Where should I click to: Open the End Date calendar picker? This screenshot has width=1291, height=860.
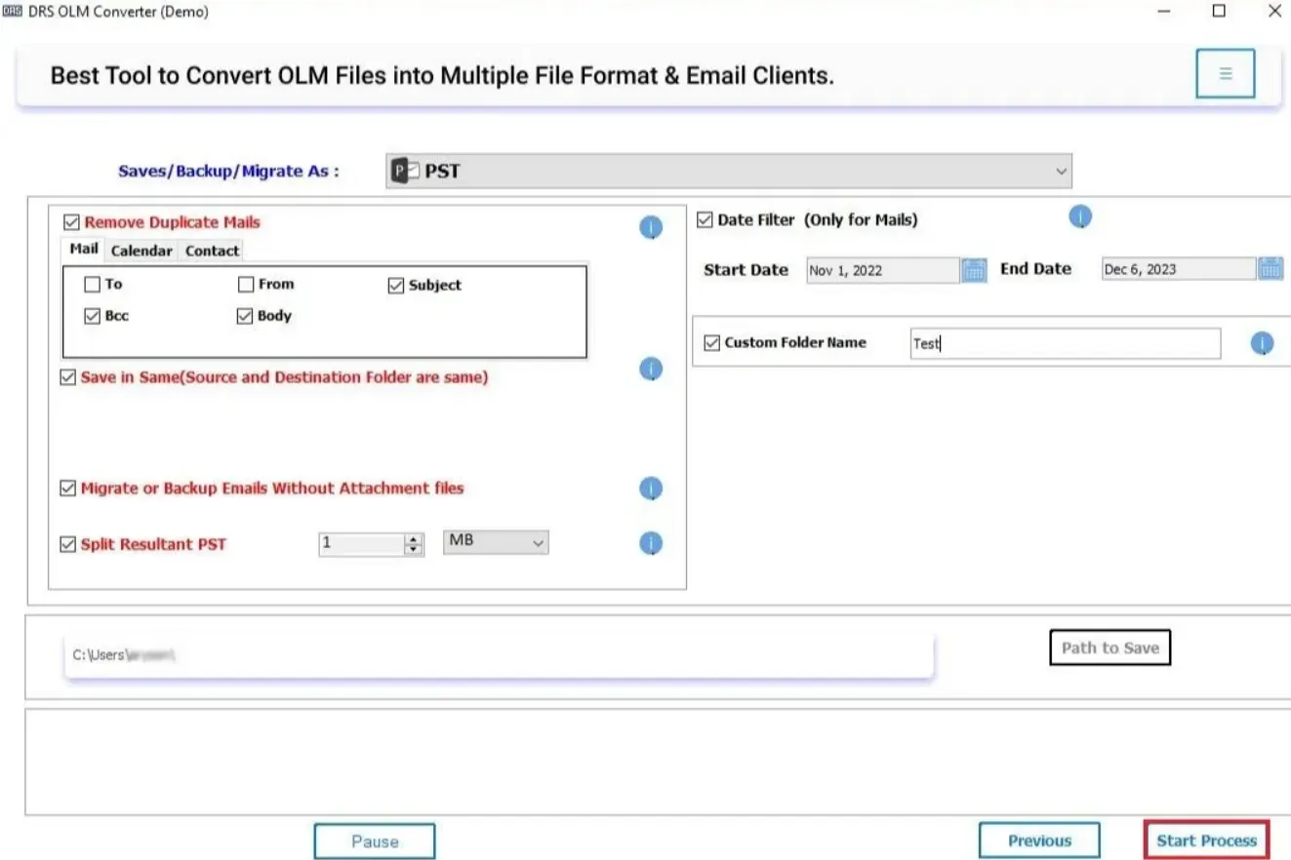(x=1270, y=269)
